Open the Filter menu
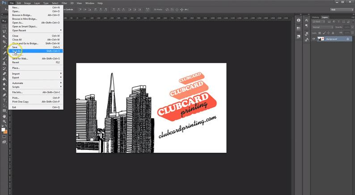This screenshot has width=355, height=195. (x=64, y=3)
